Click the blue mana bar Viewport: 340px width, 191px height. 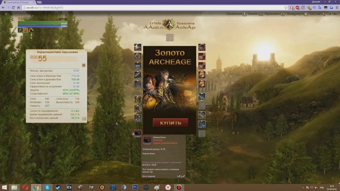click(x=42, y=26)
